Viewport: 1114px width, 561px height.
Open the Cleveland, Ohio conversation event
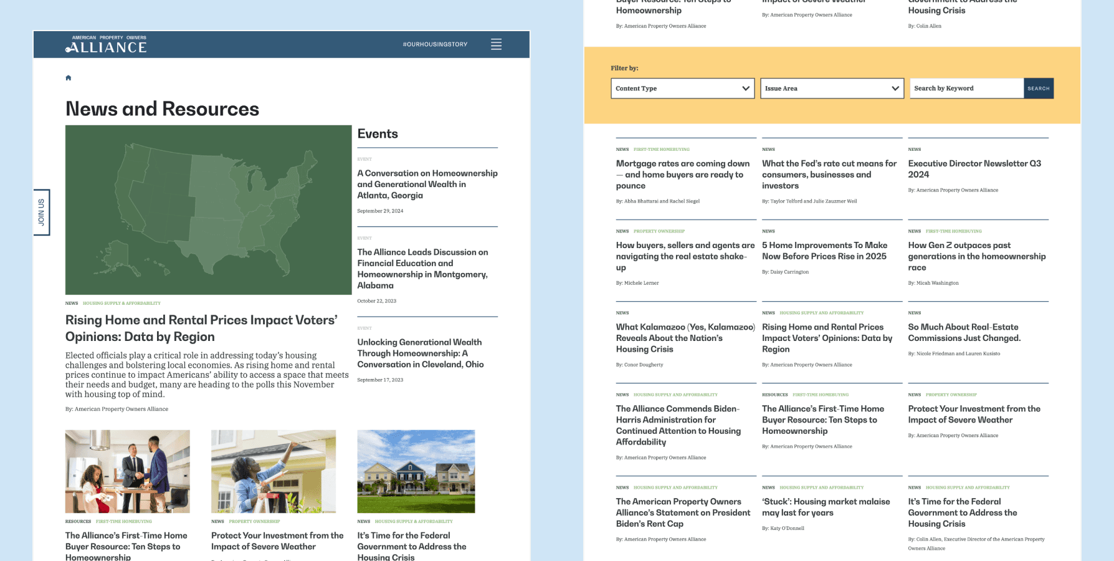pyautogui.click(x=421, y=353)
